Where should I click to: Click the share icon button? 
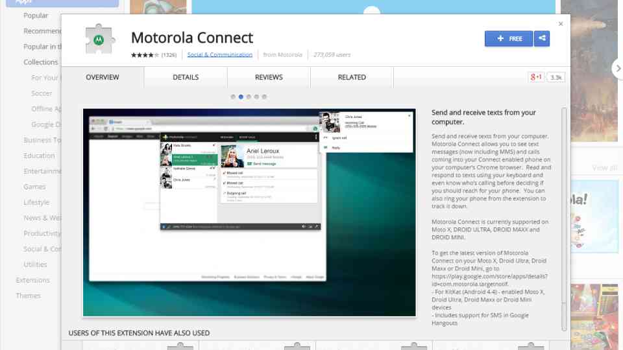click(542, 38)
